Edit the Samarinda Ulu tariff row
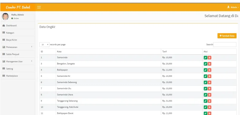240x115 pixels. click(x=205, y=89)
